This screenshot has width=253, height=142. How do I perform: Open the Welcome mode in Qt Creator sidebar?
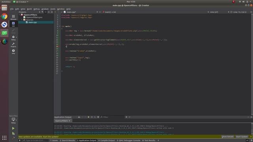(x=13, y=17)
